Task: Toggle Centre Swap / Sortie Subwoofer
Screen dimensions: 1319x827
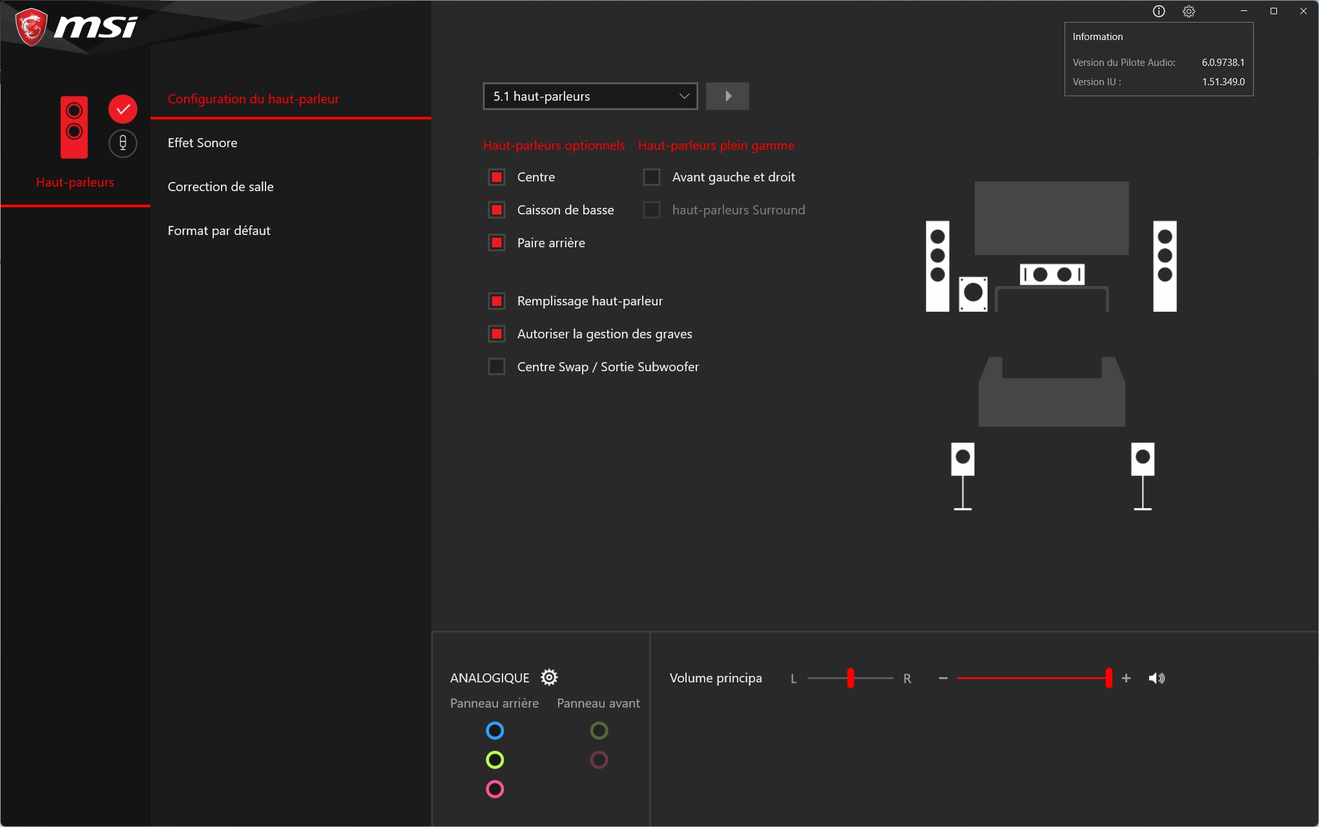Action: 497,367
